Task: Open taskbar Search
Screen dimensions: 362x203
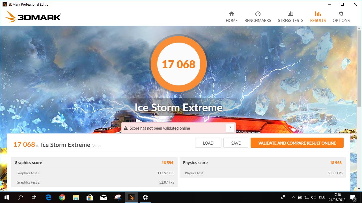Action: click(20, 197)
